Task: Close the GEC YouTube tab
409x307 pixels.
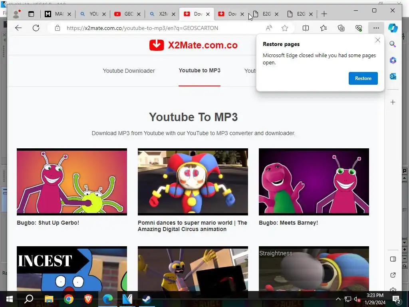Action: coord(139,14)
